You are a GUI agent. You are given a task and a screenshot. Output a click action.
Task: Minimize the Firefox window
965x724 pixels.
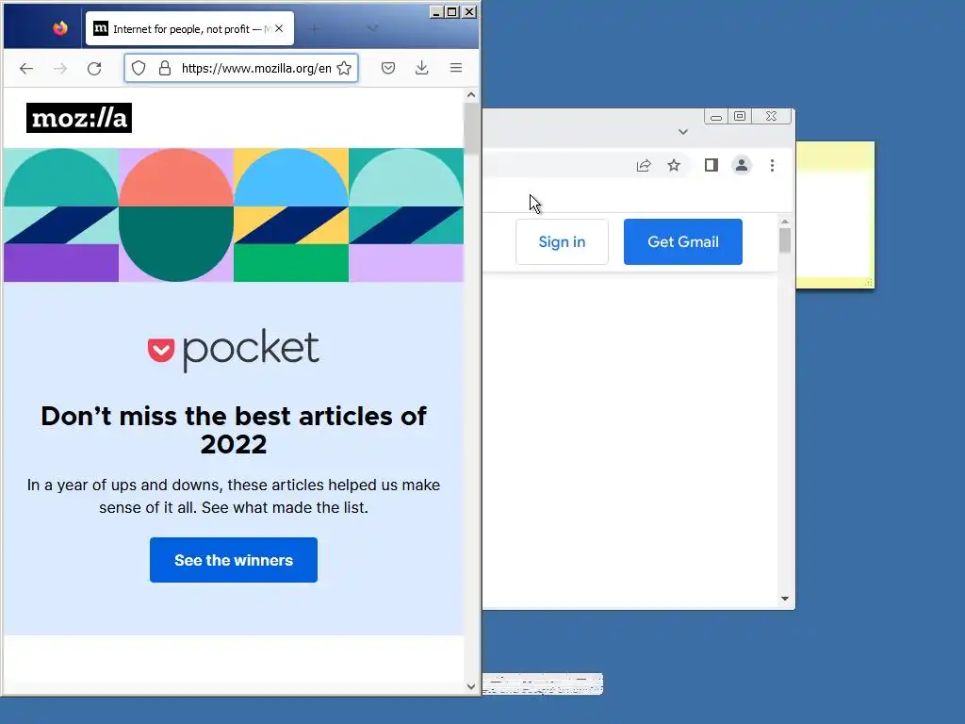[x=436, y=11]
